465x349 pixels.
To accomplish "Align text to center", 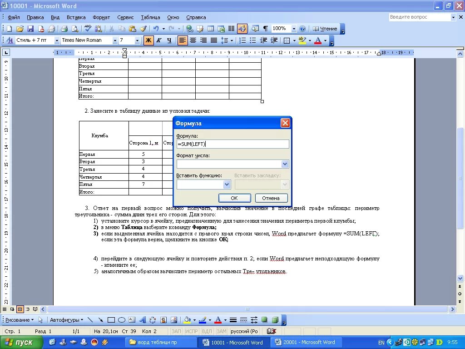I will (193, 40).
